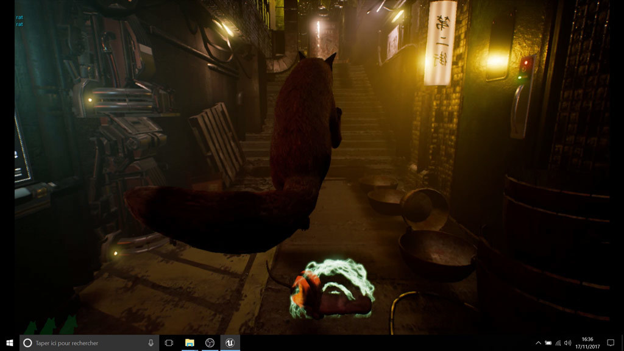Check the battery status tray icon
624x351 pixels.
548,342
